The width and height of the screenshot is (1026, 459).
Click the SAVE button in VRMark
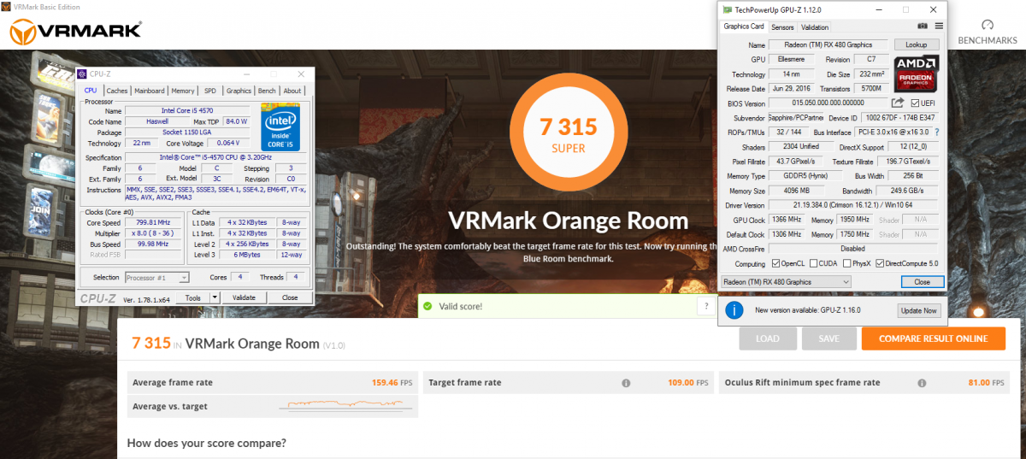[828, 338]
